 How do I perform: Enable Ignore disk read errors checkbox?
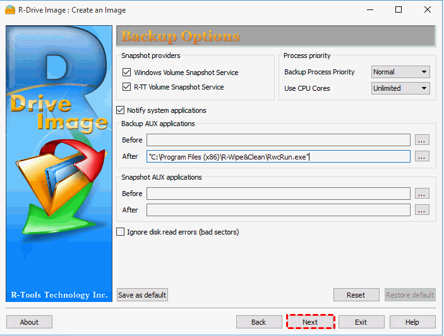pyautogui.click(x=121, y=232)
